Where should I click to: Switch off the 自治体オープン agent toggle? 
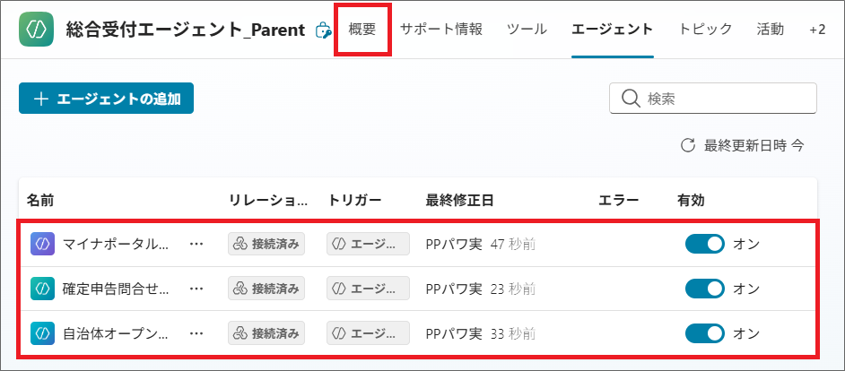tap(704, 333)
